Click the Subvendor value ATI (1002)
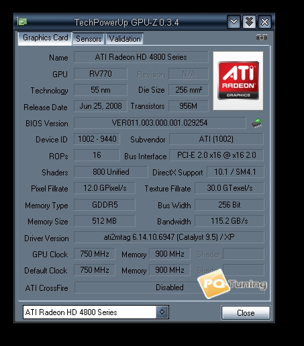Viewport: 304px width, 346px height. [x=216, y=139]
